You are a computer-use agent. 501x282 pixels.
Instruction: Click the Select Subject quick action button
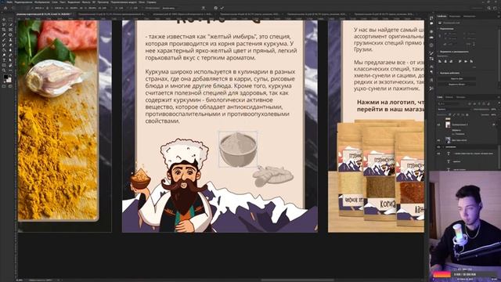point(457,85)
